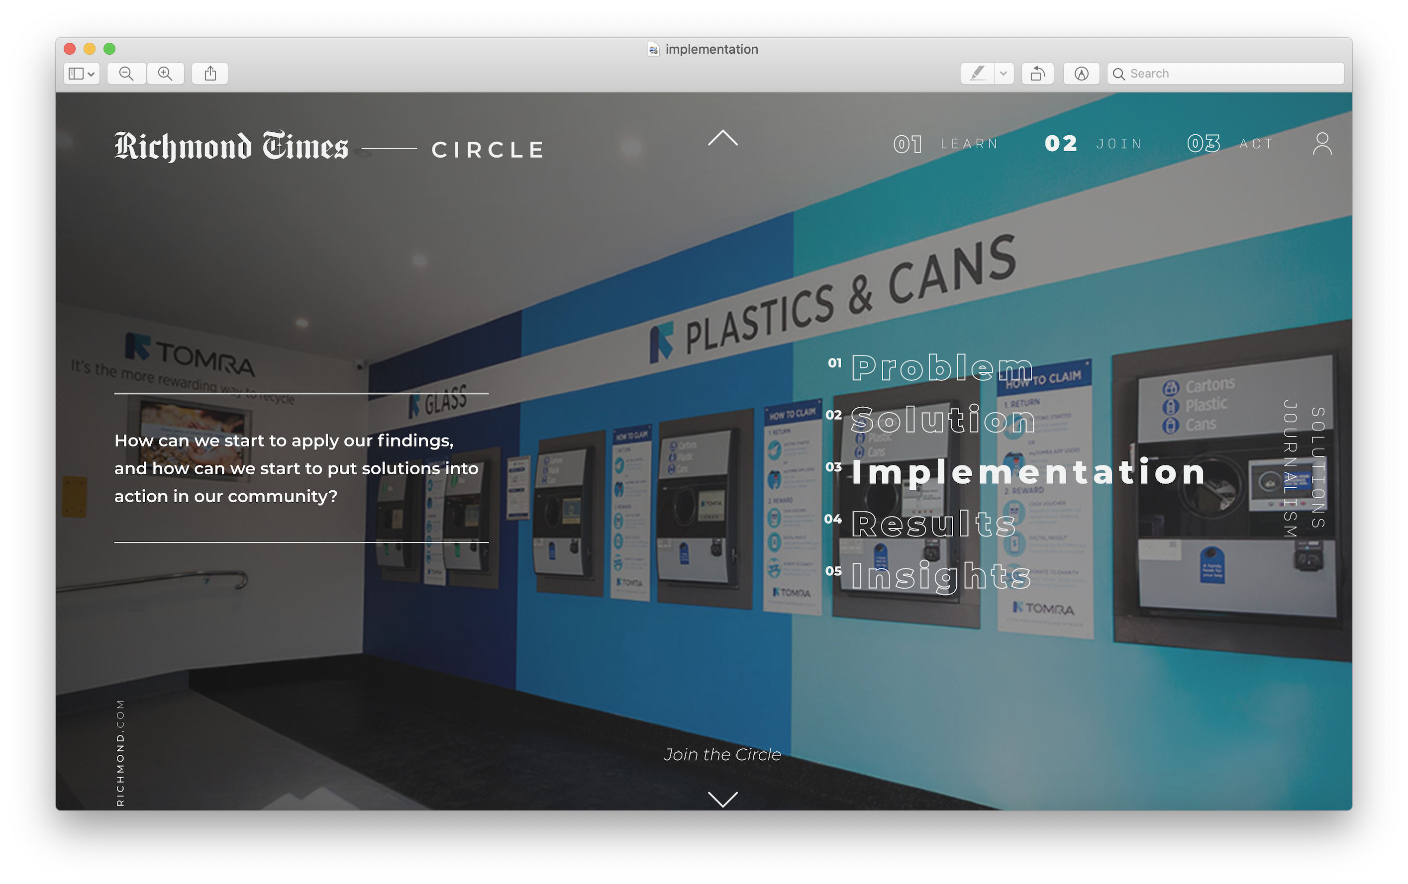
Task: Select the 01 Problem section
Action: click(930, 367)
